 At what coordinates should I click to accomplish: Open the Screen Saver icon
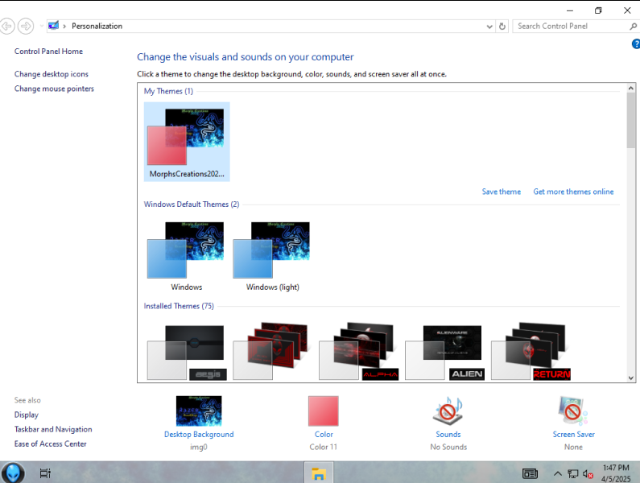click(573, 411)
